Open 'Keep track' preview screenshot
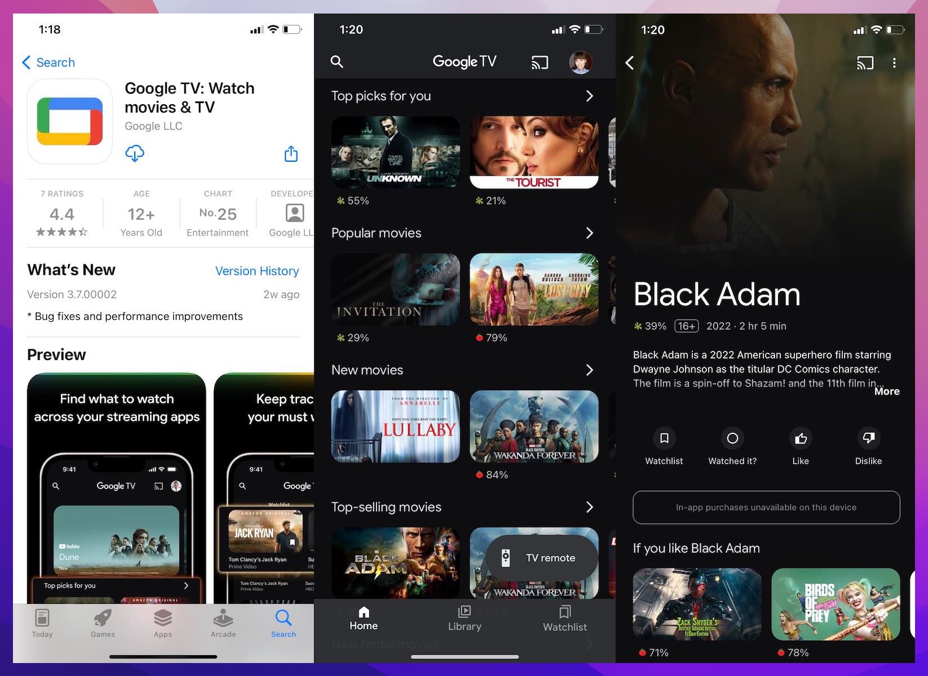Image resolution: width=928 pixels, height=676 pixels. [x=264, y=488]
